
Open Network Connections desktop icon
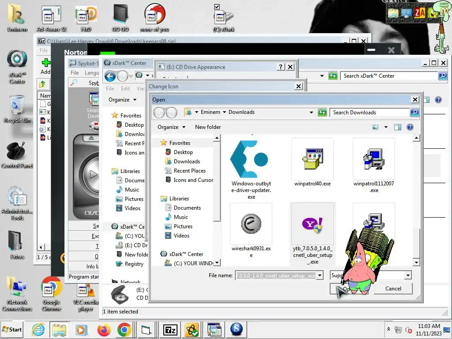point(17,294)
